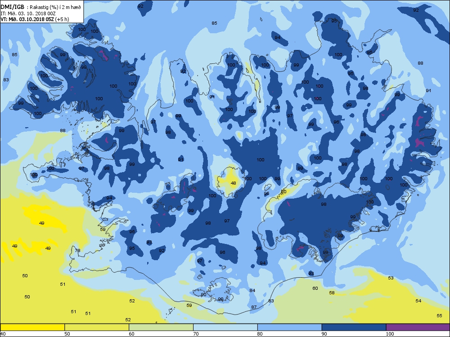Click the yellow-green 60–70 legend segment
Screen dimensions: 450x337
coord(161,327)
